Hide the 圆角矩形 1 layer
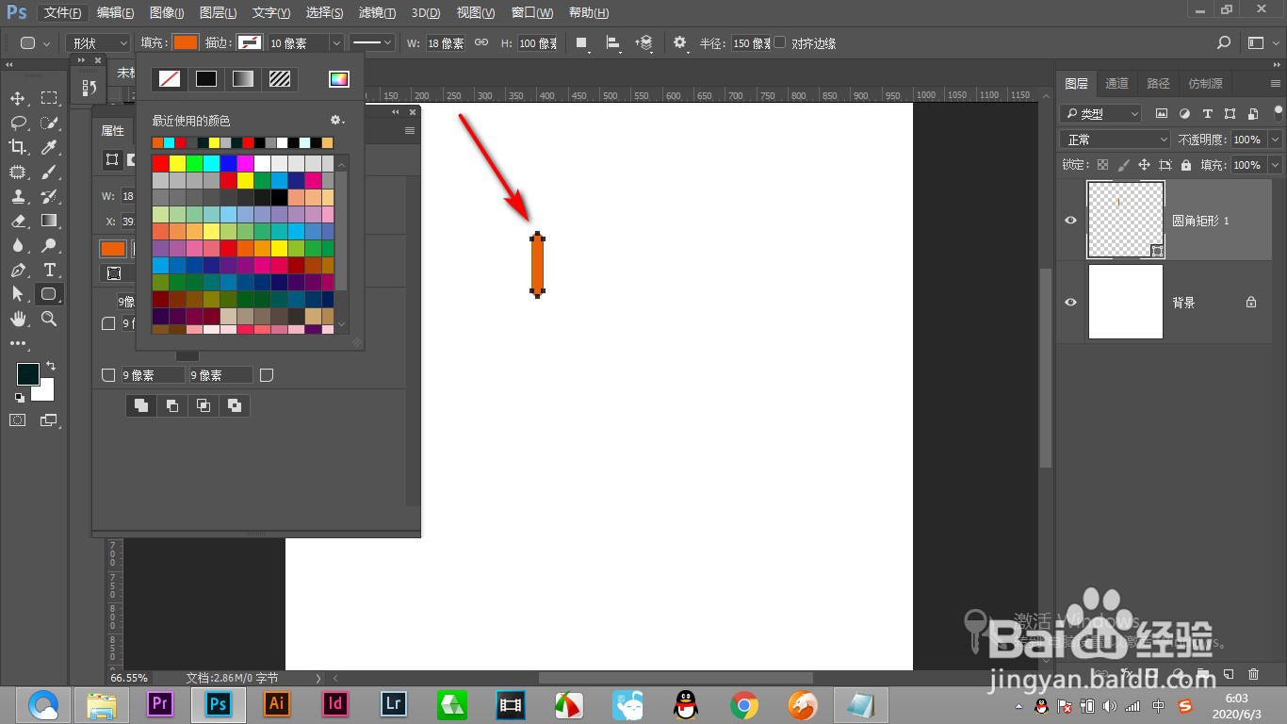Viewport: 1287px width, 724px height. pos(1070,220)
